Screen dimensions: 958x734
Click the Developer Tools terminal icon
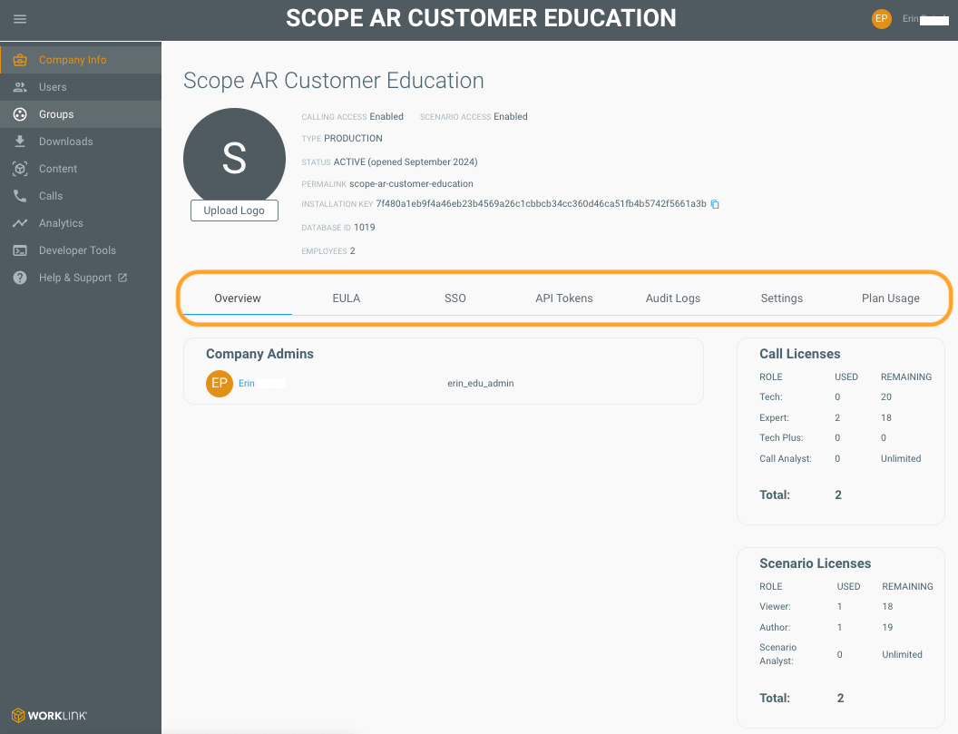[x=20, y=250]
